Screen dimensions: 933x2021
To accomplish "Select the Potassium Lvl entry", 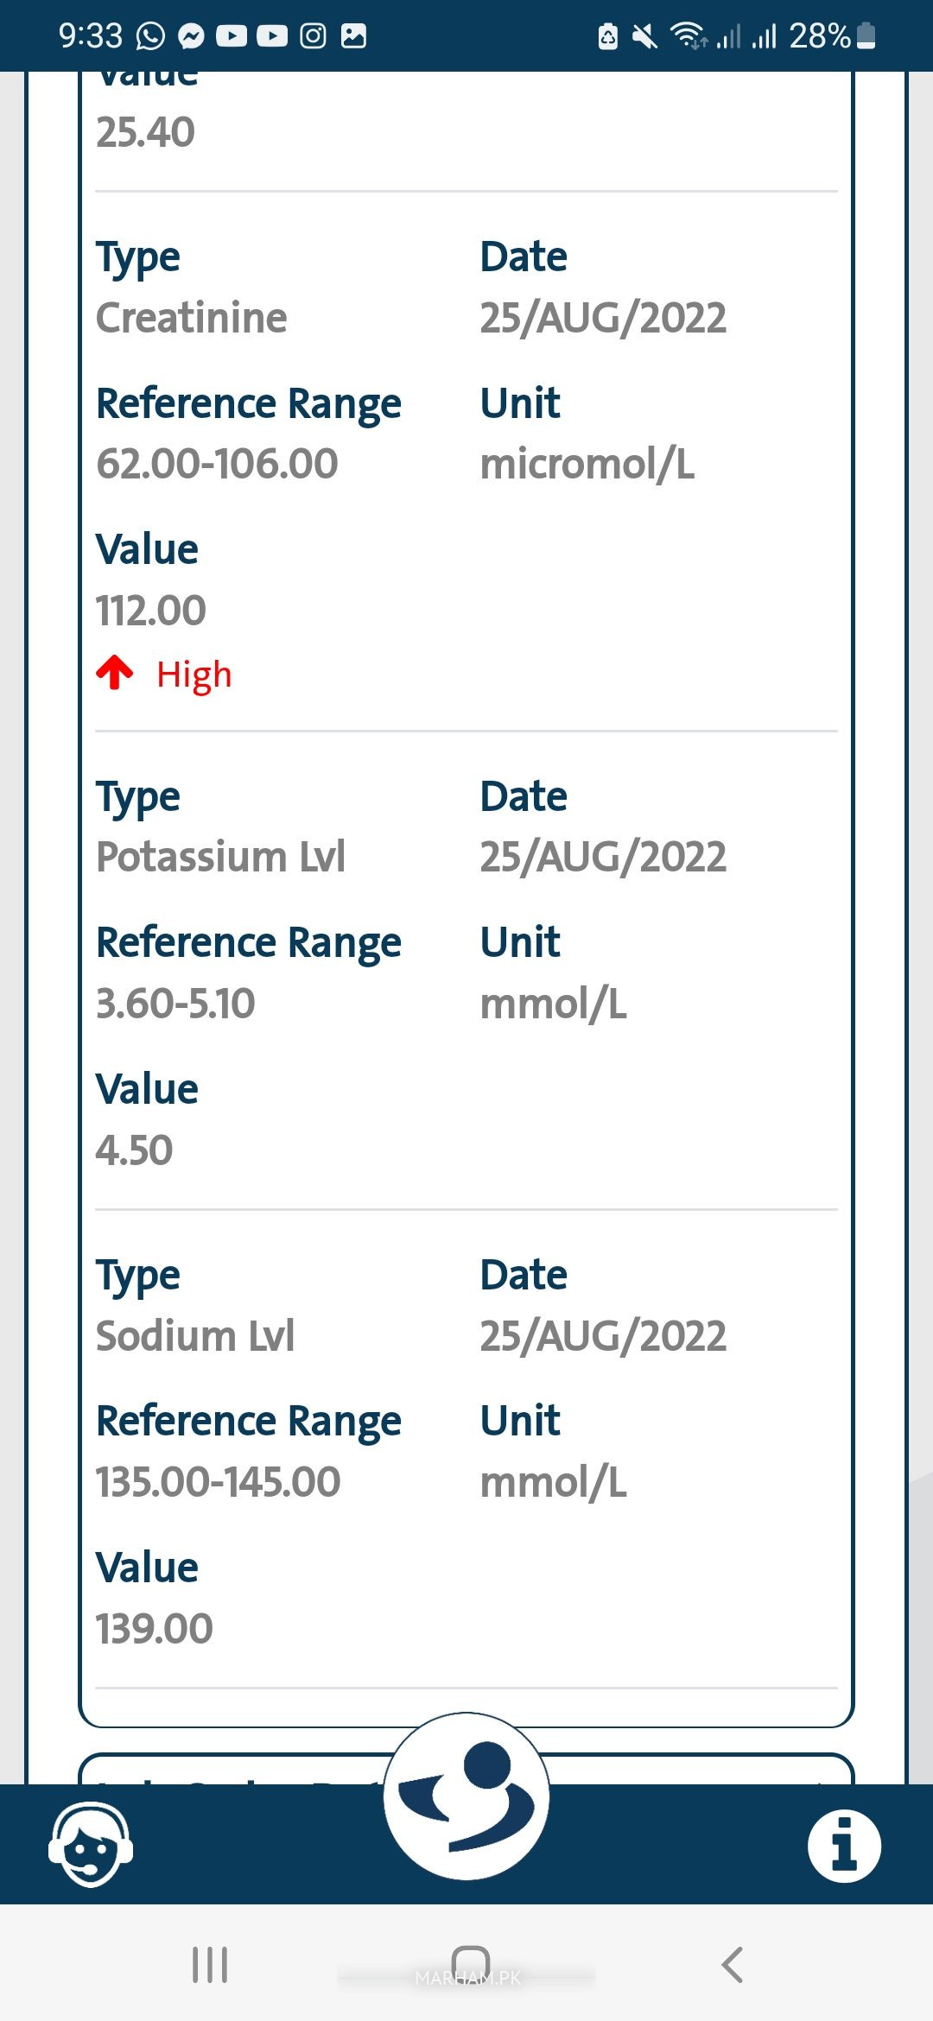I will pyautogui.click(x=221, y=857).
